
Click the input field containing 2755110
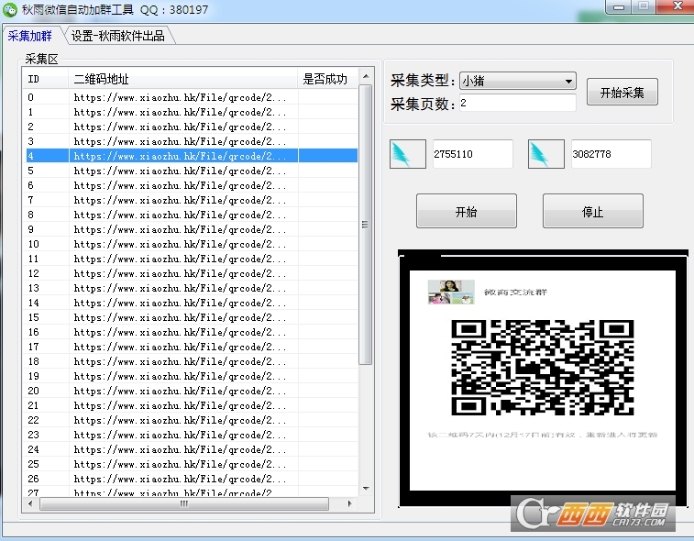click(x=473, y=154)
